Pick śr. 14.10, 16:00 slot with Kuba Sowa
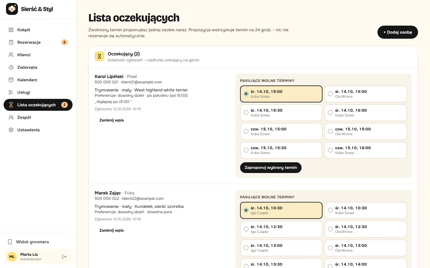Viewport: 430px width, 268px height. 365,113
